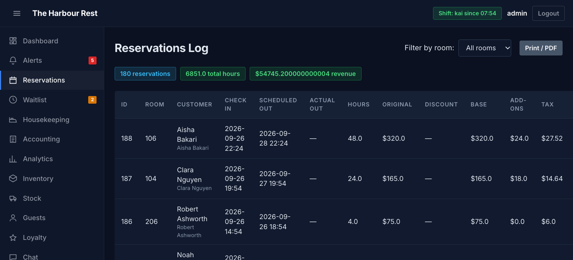Viewport: 573px width, 260px height.
Task: Click the 6851.0 total hours chip
Action: [213, 73]
